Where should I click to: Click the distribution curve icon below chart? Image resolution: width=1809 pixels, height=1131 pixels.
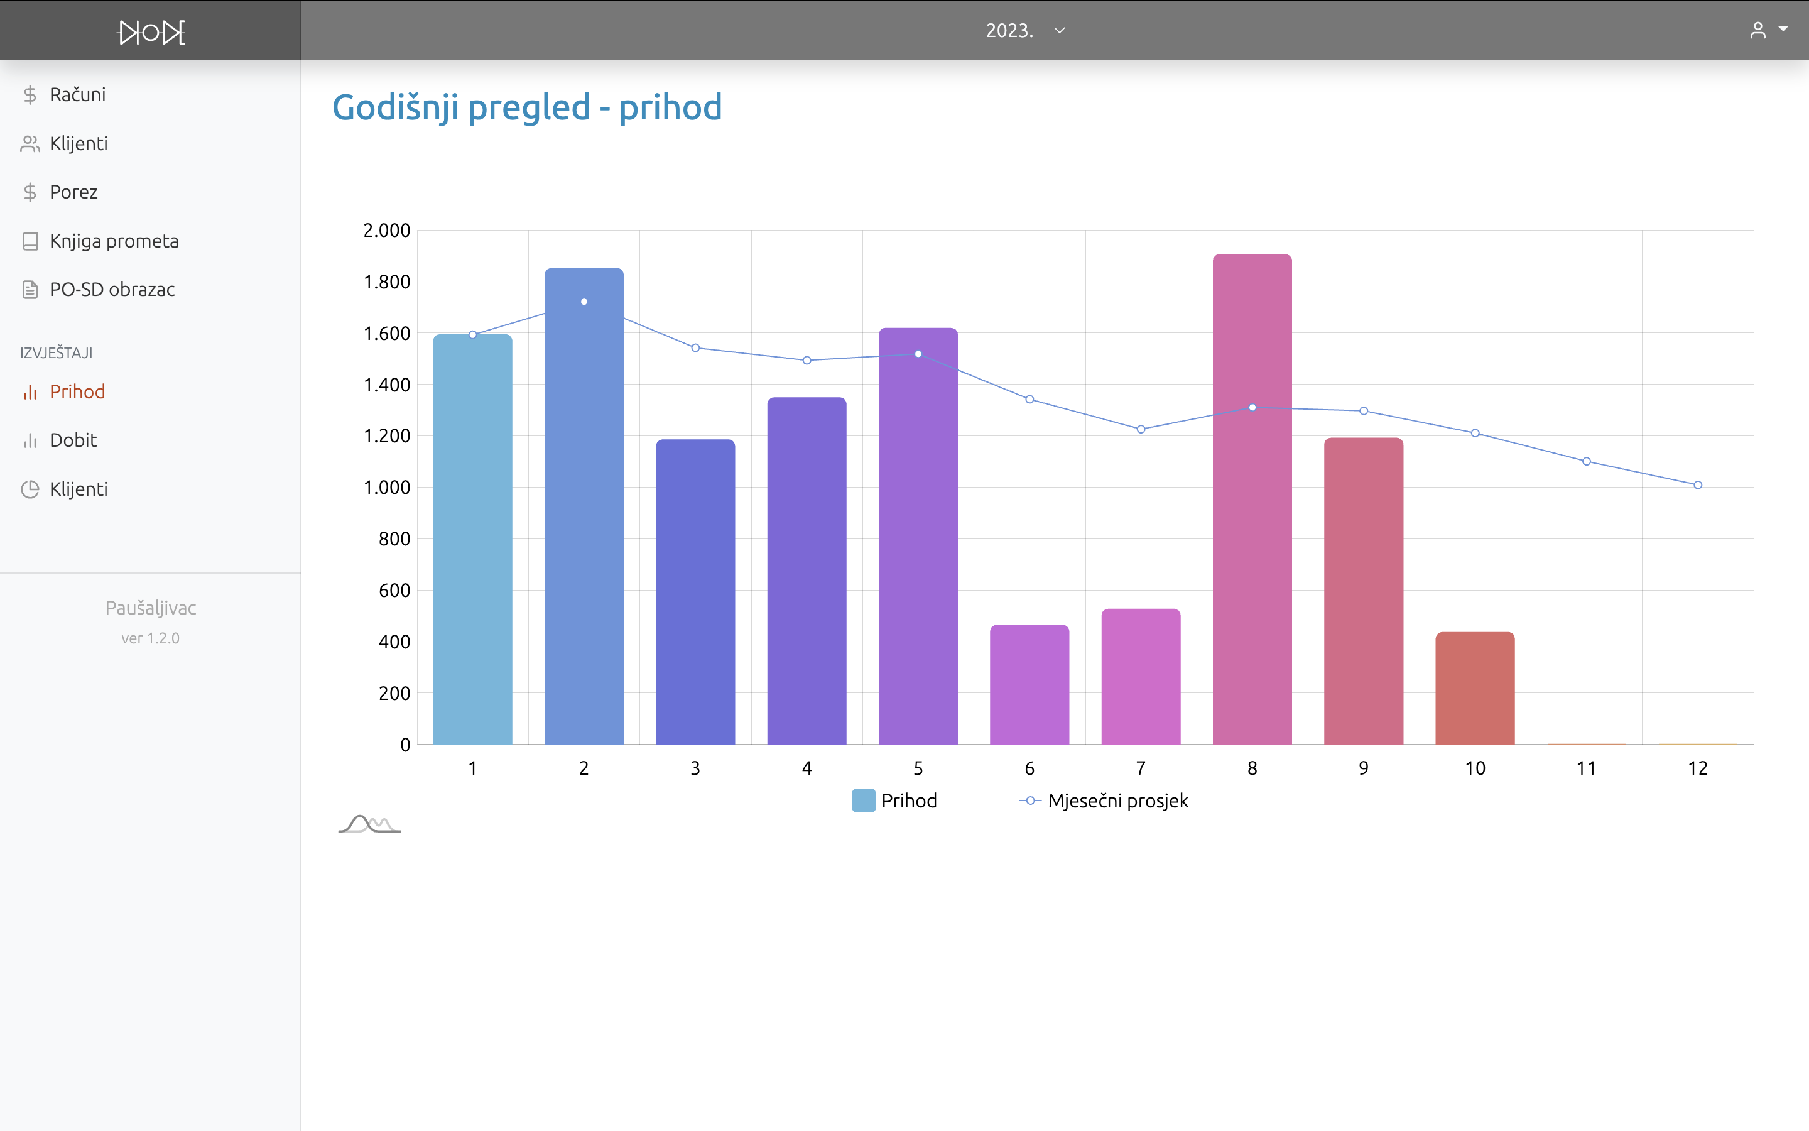click(x=369, y=824)
